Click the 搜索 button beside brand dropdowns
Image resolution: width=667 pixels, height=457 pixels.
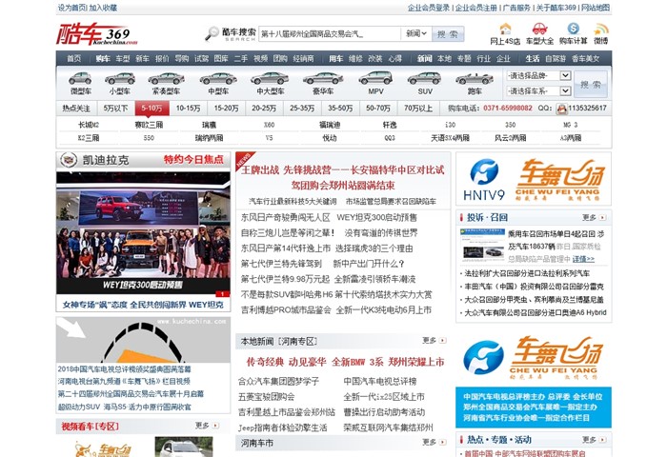[x=591, y=84]
